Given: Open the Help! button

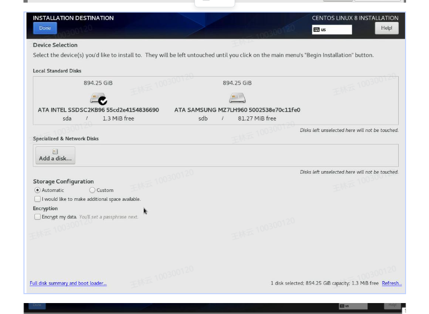Looking at the screenshot, I should 386,28.
